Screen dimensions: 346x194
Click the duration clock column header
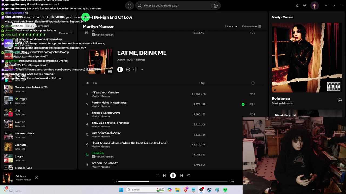[x=253, y=83]
